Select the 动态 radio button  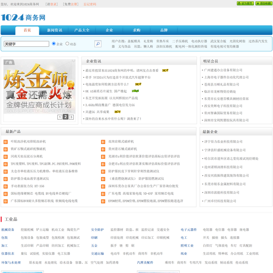67,44
